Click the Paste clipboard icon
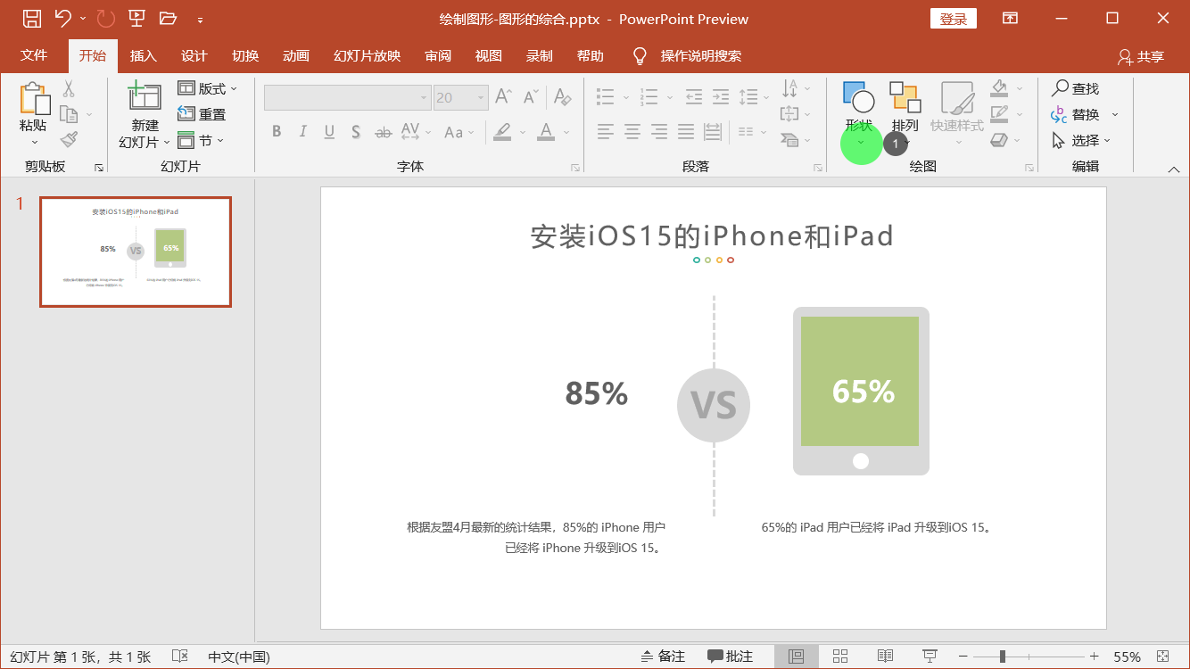Viewport: 1190px width, 669px height. [x=34, y=100]
